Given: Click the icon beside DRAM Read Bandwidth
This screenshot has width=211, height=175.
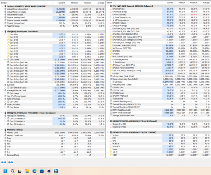Looking at the screenshot, I should (x=111, y=110).
